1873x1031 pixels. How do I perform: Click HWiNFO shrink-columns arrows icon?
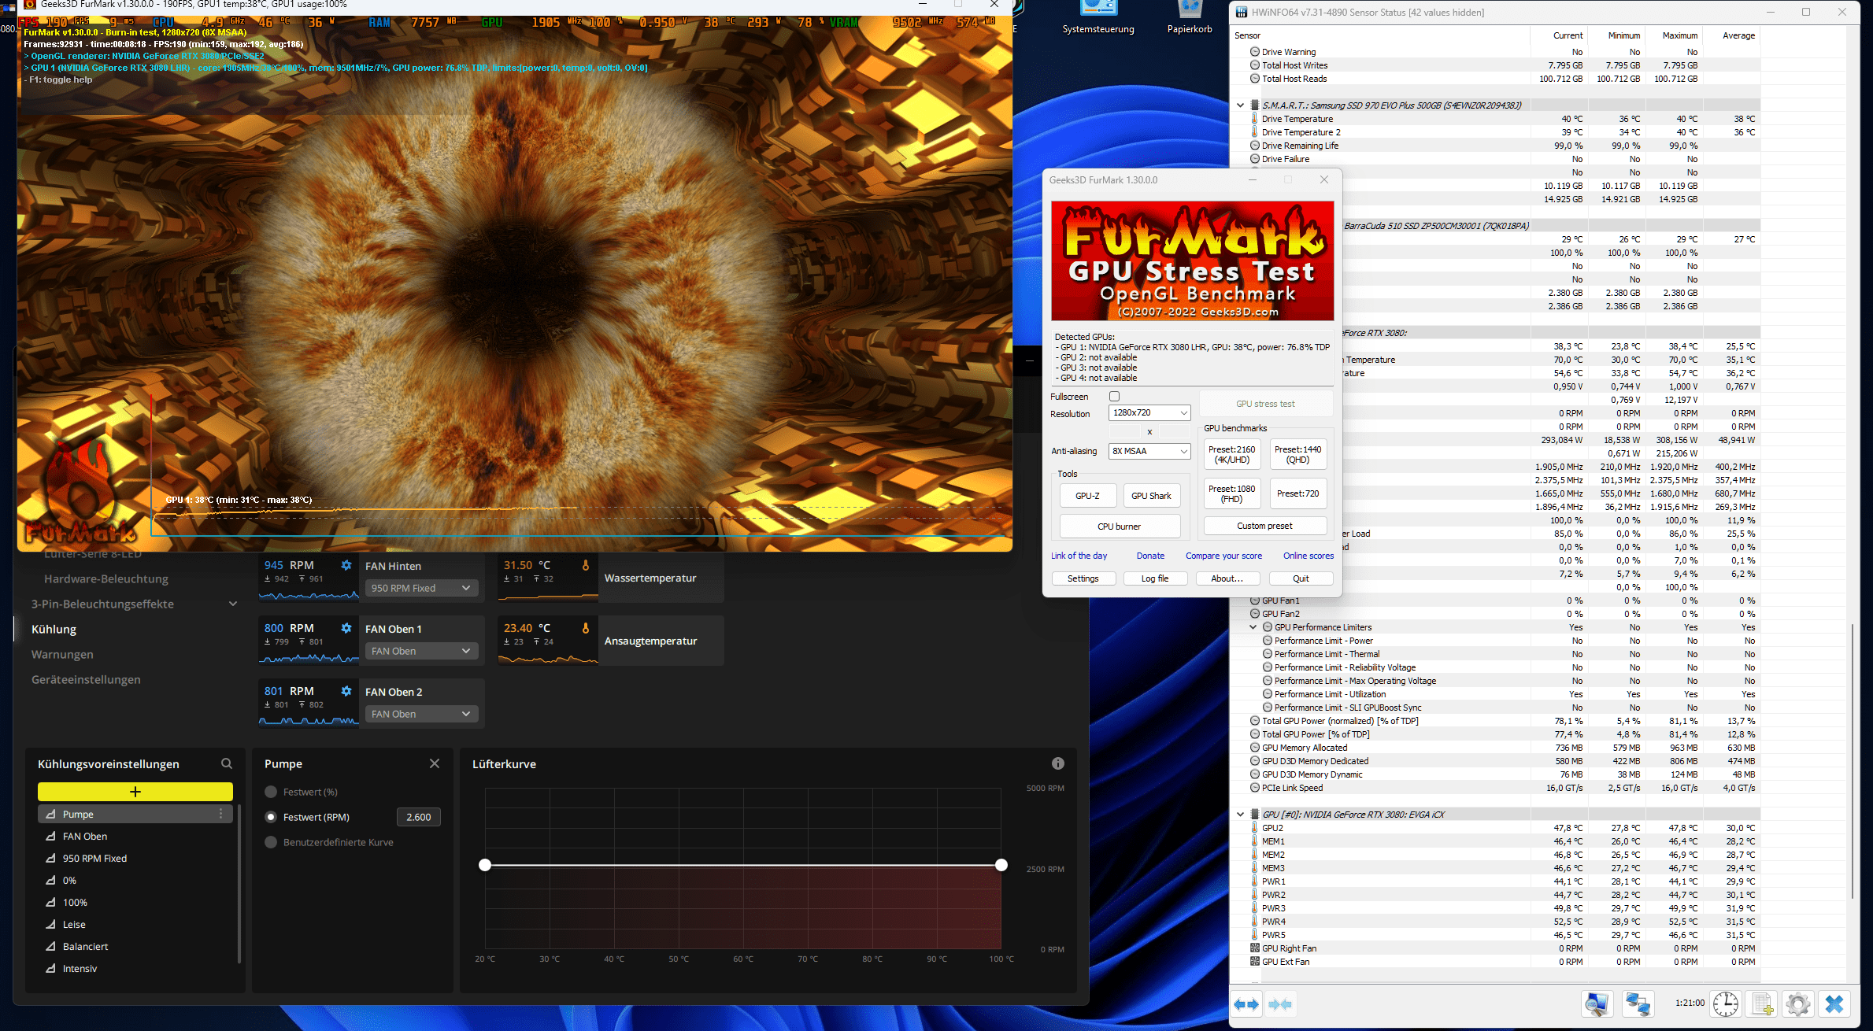pyautogui.click(x=1280, y=1004)
